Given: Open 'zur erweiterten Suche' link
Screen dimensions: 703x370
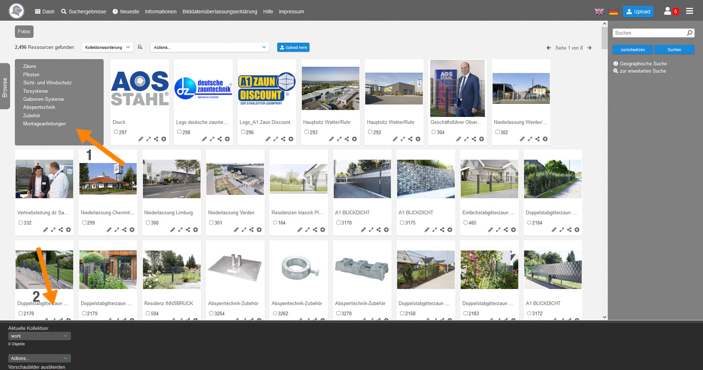Looking at the screenshot, I should (x=639, y=71).
